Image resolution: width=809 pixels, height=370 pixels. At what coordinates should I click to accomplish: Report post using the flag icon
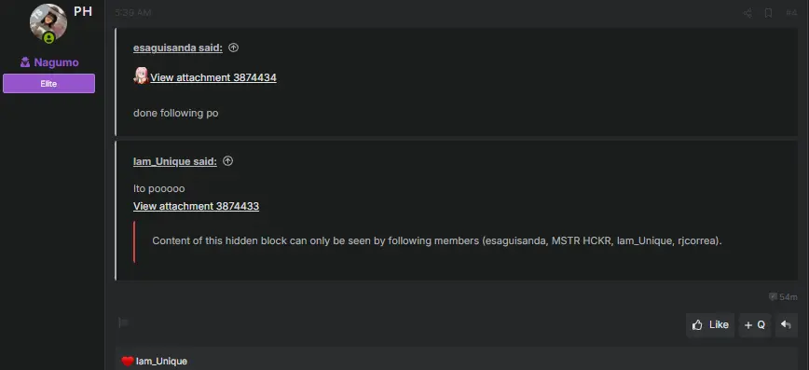123,323
